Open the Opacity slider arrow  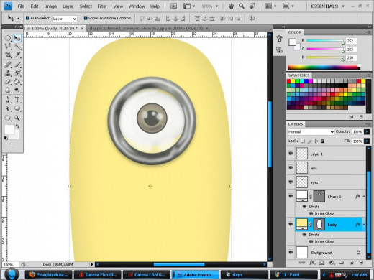tap(367, 131)
